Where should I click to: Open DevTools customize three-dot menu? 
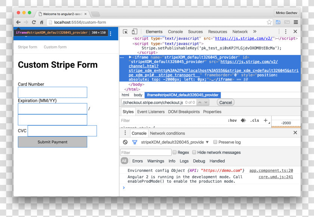(x=286, y=32)
